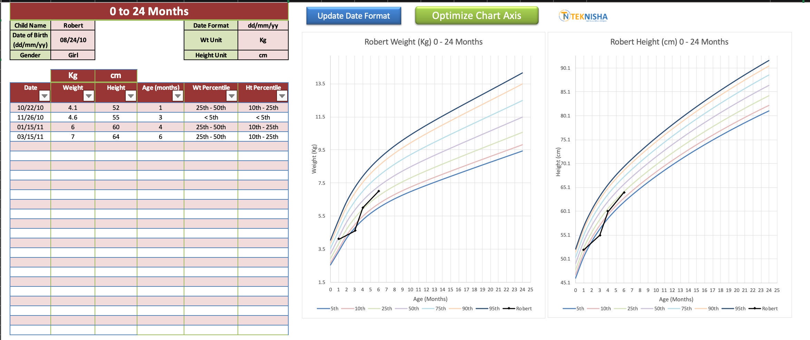Open the Ht Percentile filter dropdown
This screenshot has width=810, height=340.
point(281,96)
